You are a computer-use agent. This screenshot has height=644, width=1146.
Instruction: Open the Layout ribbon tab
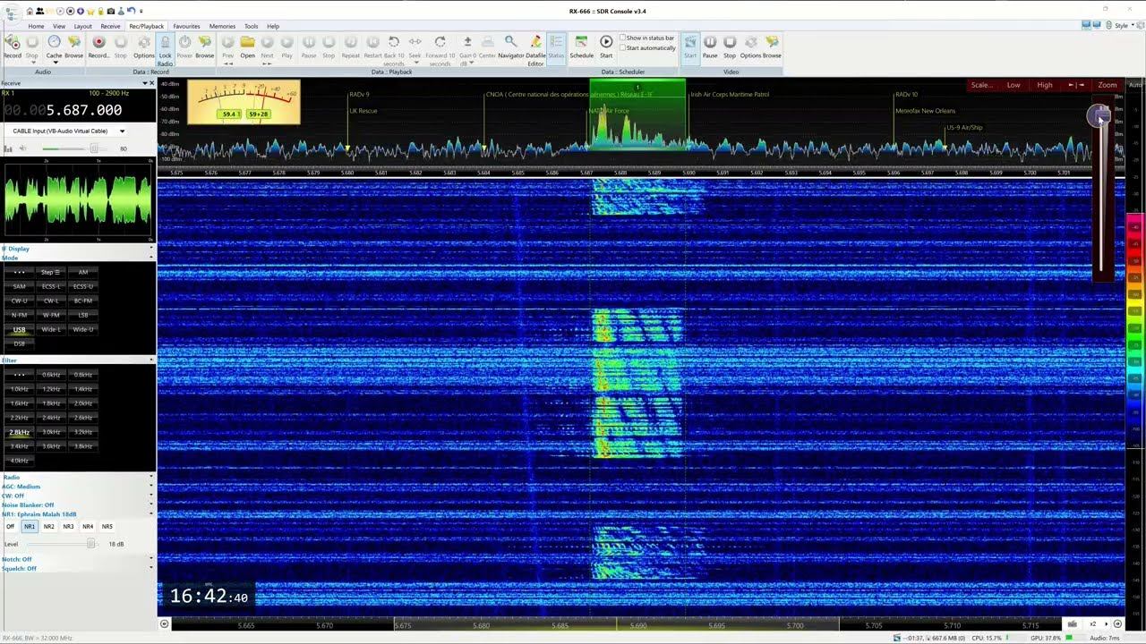click(83, 26)
